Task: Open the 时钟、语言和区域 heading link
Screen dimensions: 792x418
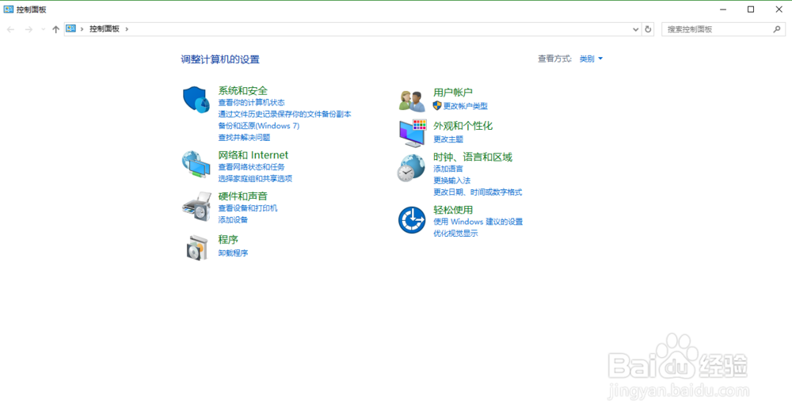Action: pyautogui.click(x=473, y=157)
